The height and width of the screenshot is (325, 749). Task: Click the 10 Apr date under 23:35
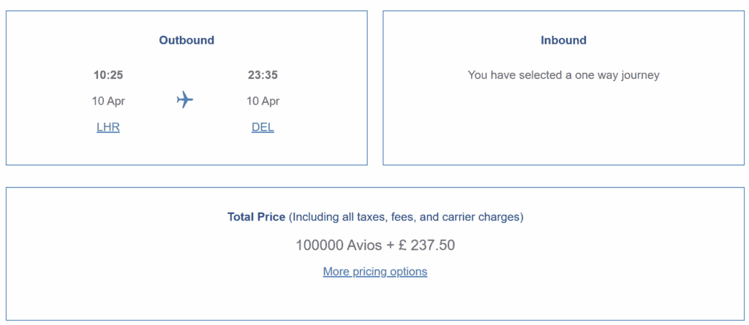pyautogui.click(x=263, y=102)
